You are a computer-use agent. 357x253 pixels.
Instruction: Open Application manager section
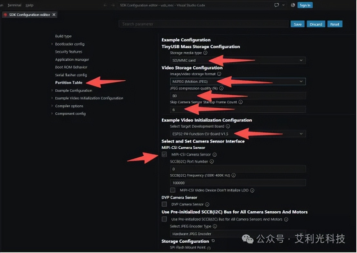click(72, 59)
